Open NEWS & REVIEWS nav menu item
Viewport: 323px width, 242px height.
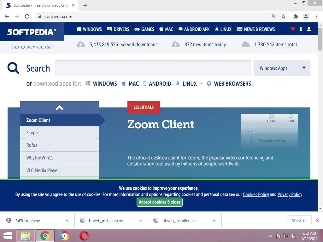click(x=255, y=29)
